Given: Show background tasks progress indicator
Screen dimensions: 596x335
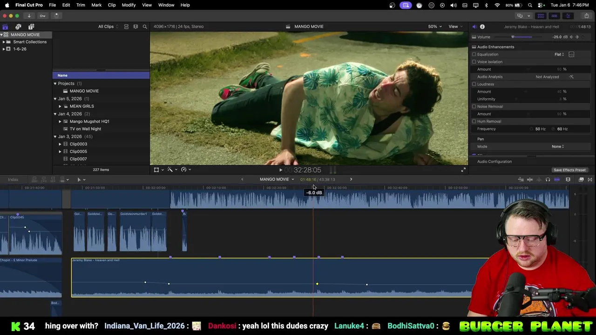Looking at the screenshot, I should coord(56,16).
